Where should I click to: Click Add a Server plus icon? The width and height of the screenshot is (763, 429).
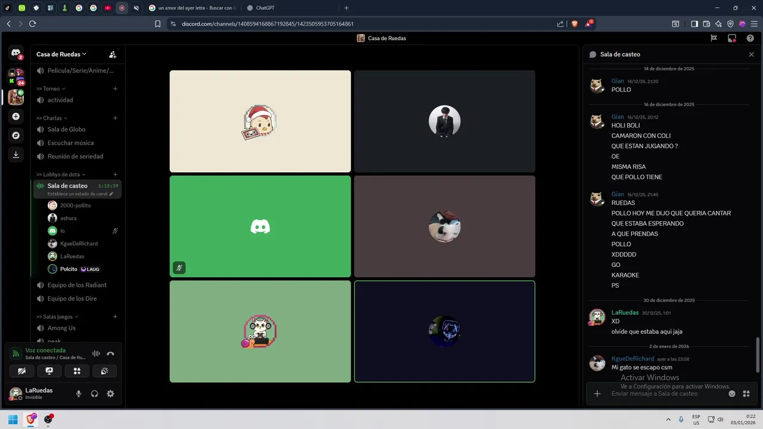(16, 117)
